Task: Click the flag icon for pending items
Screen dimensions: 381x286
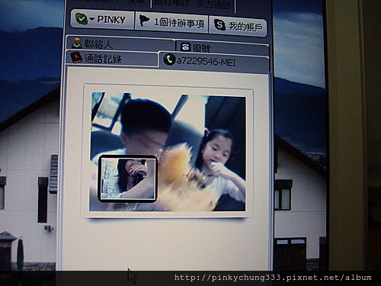Action: pyautogui.click(x=144, y=21)
